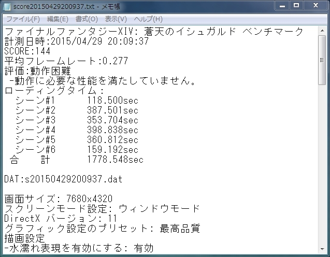This screenshot has width=330, height=257.
Task: Click the DirectX バージョン: 11 line
Action: pyautogui.click(x=61, y=219)
